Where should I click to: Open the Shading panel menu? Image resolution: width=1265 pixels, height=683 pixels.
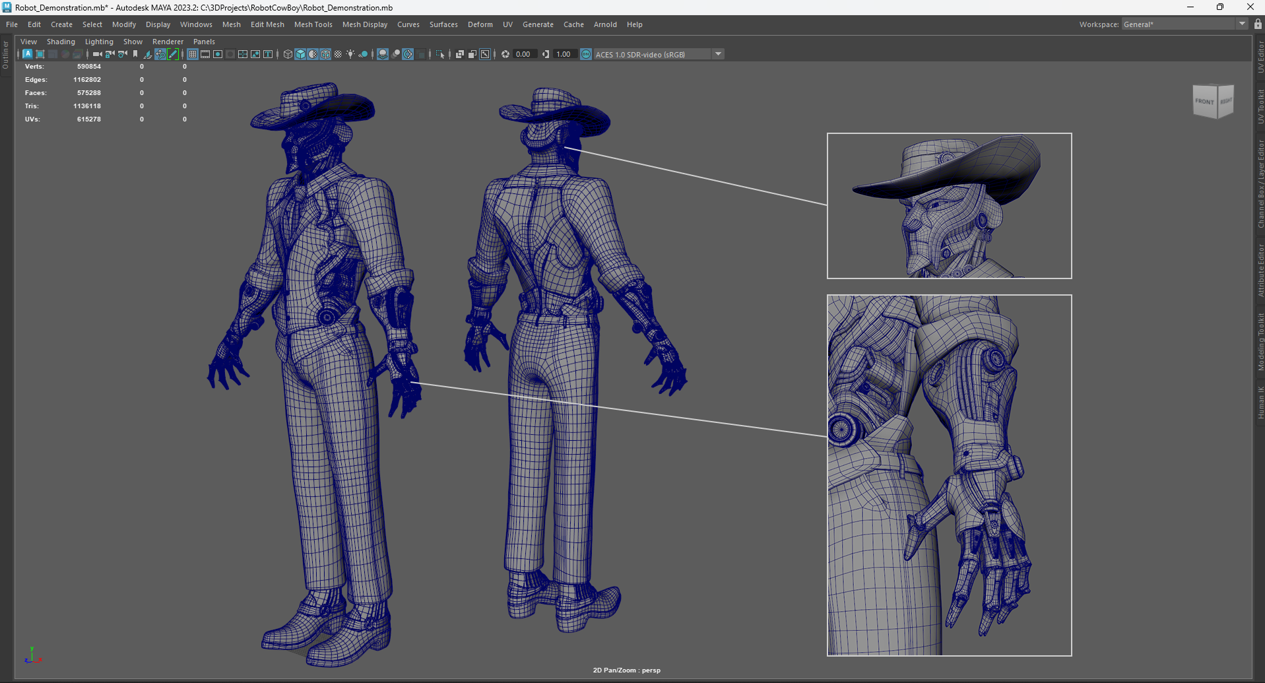tap(61, 42)
